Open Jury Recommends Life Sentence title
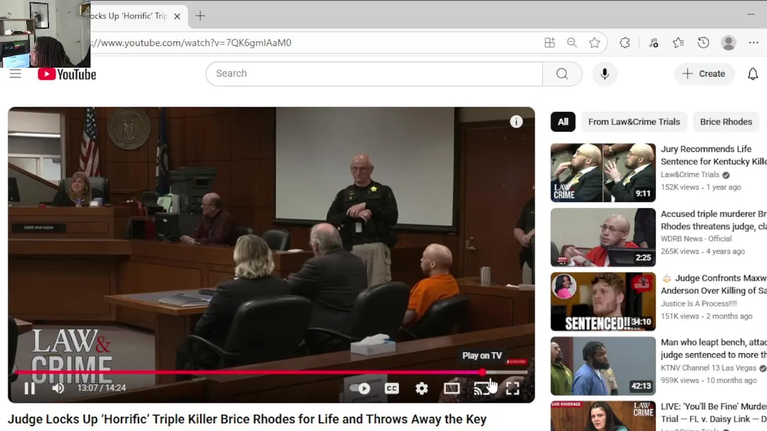 [x=713, y=155]
